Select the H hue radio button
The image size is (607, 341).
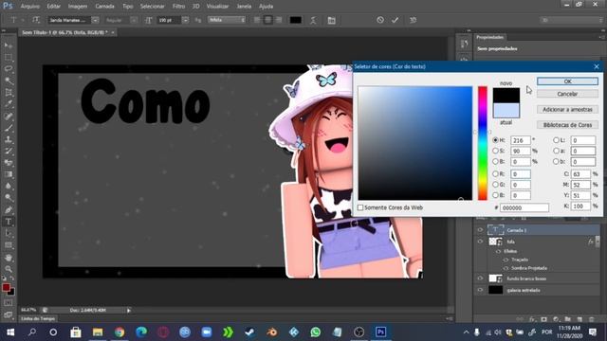(x=495, y=140)
